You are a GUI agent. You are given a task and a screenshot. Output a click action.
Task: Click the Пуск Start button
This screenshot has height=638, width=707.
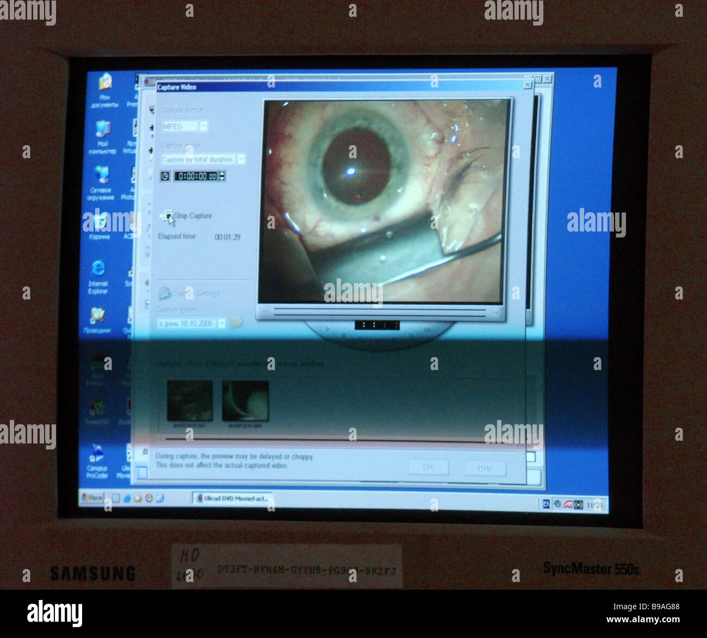pyautogui.click(x=92, y=497)
